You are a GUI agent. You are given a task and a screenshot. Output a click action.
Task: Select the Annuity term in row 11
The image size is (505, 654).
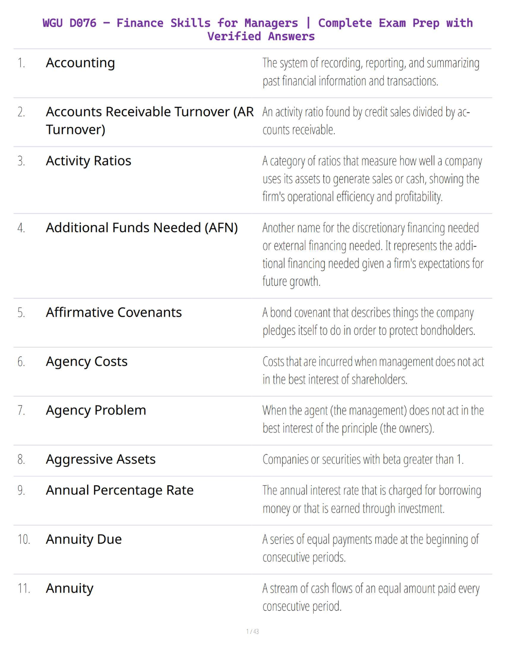69,589
